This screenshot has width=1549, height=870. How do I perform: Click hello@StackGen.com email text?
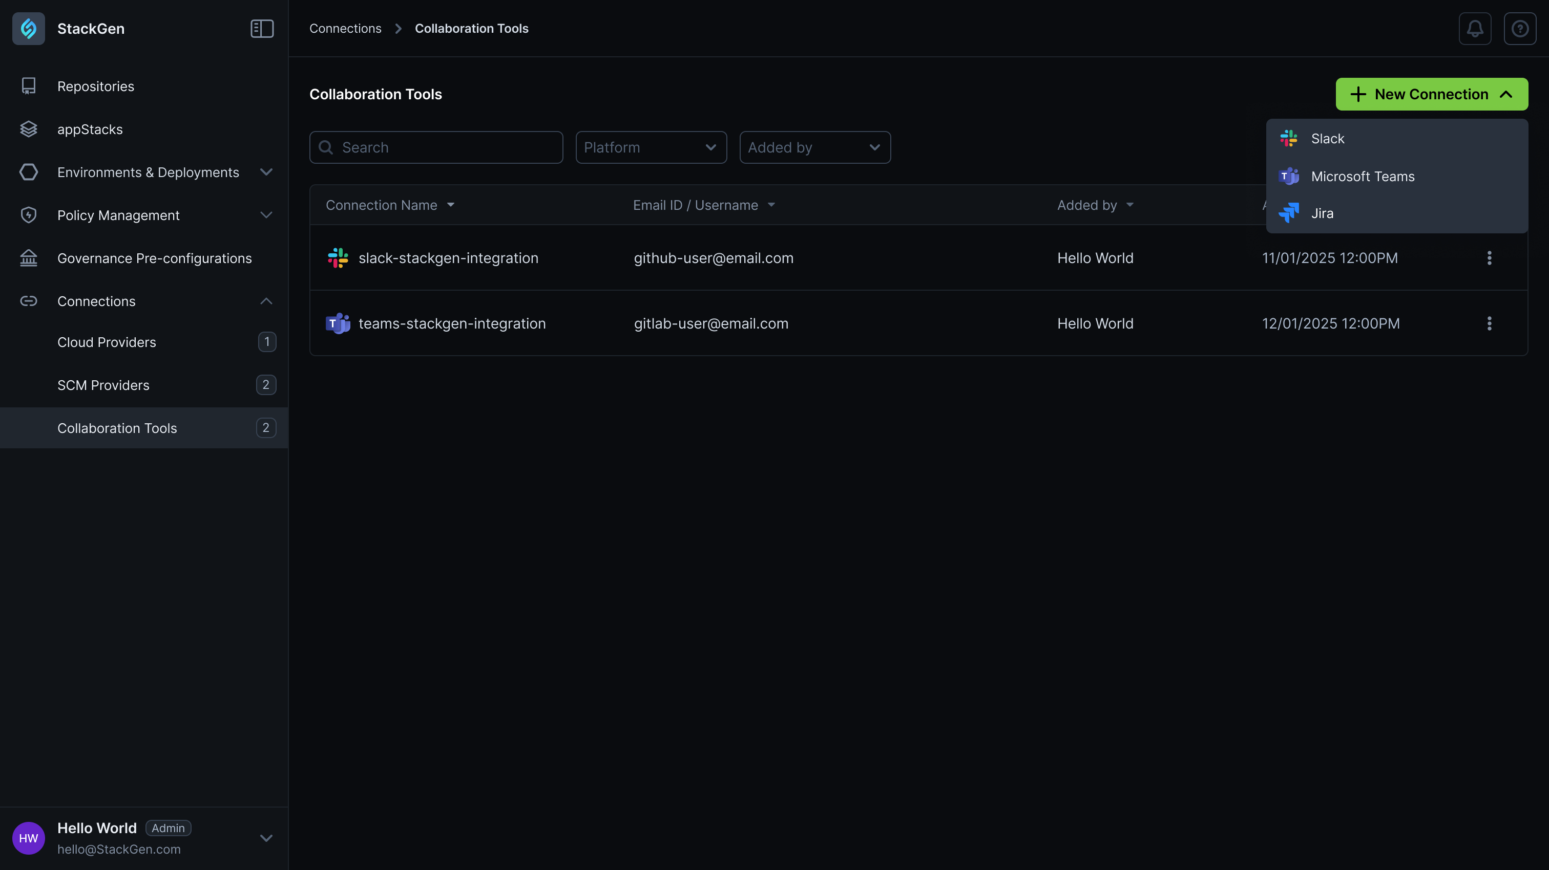(119, 849)
